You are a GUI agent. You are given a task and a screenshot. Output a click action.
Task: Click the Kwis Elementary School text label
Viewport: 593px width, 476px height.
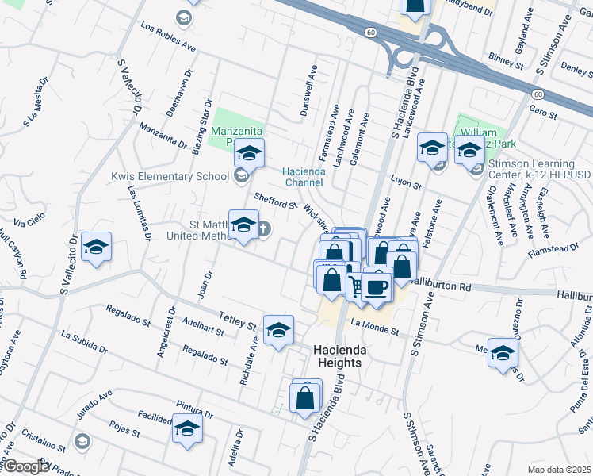click(170, 177)
